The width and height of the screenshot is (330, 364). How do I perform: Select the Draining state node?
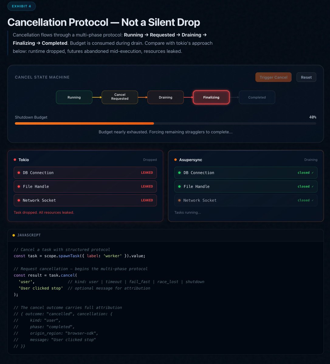166,97
